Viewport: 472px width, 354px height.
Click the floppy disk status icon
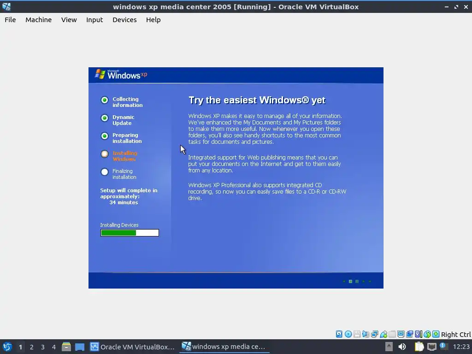click(357, 334)
